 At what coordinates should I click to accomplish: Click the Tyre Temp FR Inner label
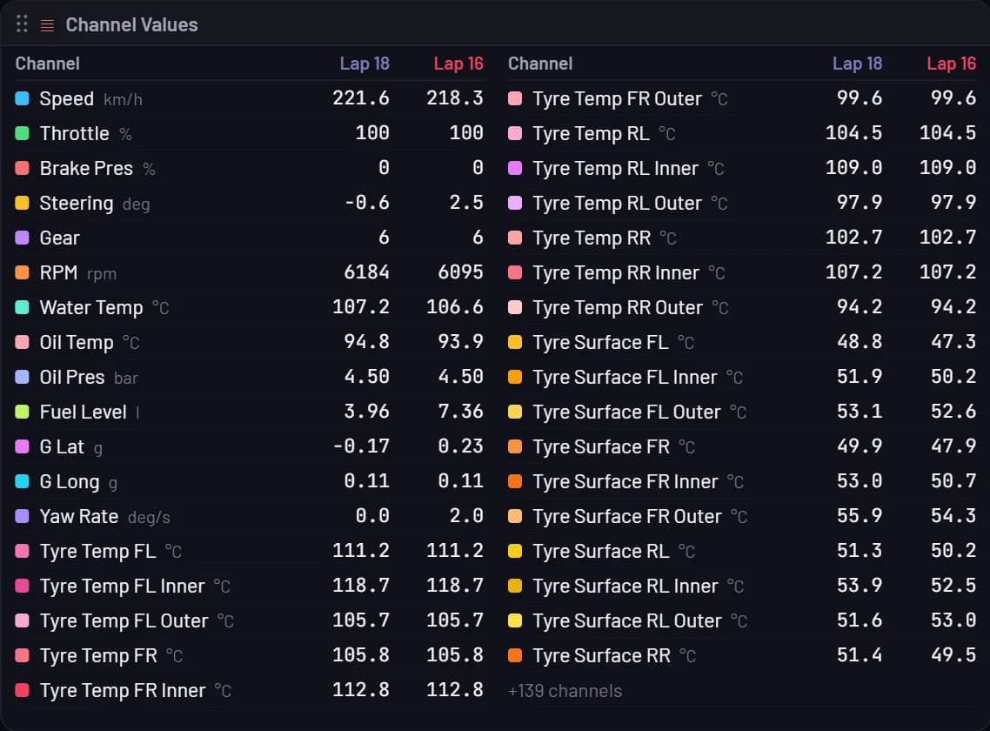pyautogui.click(x=123, y=691)
